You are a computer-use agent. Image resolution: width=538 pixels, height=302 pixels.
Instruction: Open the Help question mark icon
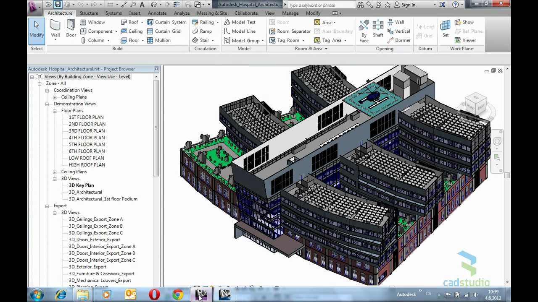tap(456, 5)
